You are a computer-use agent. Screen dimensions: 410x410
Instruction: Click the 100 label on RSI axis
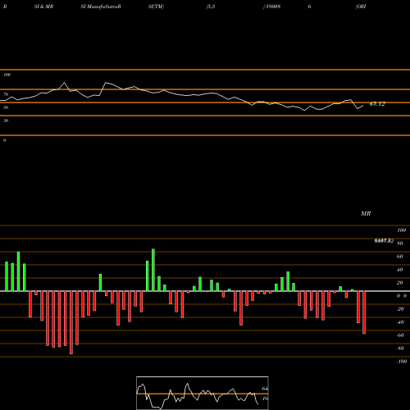(7, 75)
